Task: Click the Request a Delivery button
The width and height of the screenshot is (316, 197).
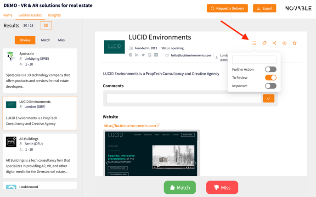Action: [x=227, y=8]
